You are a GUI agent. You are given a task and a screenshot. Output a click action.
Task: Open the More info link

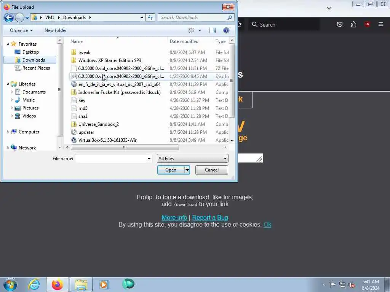[174, 218]
